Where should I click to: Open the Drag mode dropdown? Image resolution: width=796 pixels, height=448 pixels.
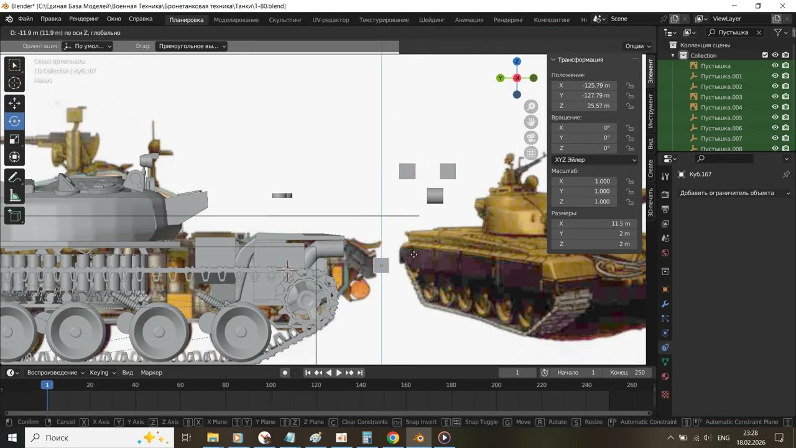point(191,46)
